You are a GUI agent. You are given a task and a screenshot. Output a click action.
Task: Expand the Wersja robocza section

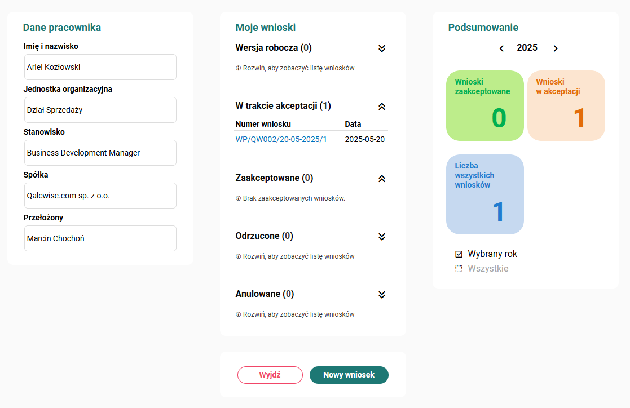[x=382, y=48]
